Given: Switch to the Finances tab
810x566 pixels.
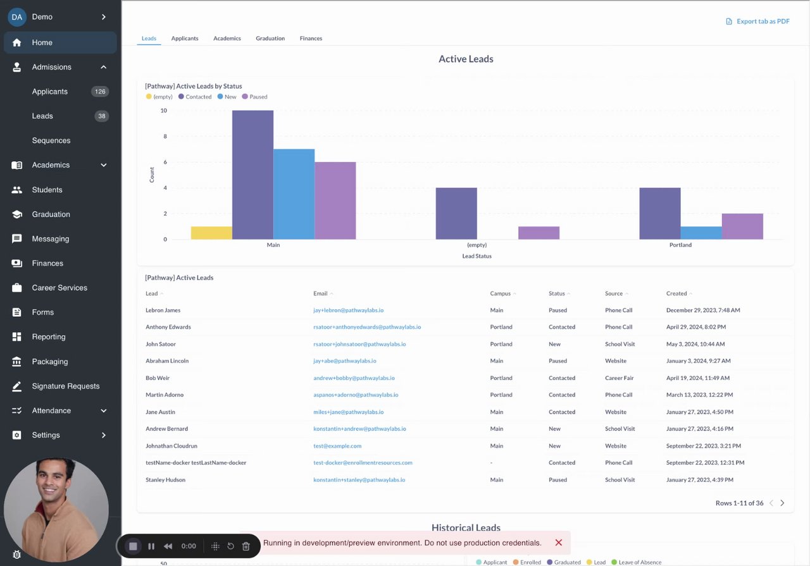Looking at the screenshot, I should [x=311, y=39].
